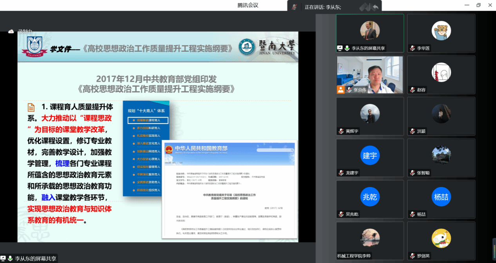Click 李从东的屏幕共享 label at bottom left

pos(36,259)
